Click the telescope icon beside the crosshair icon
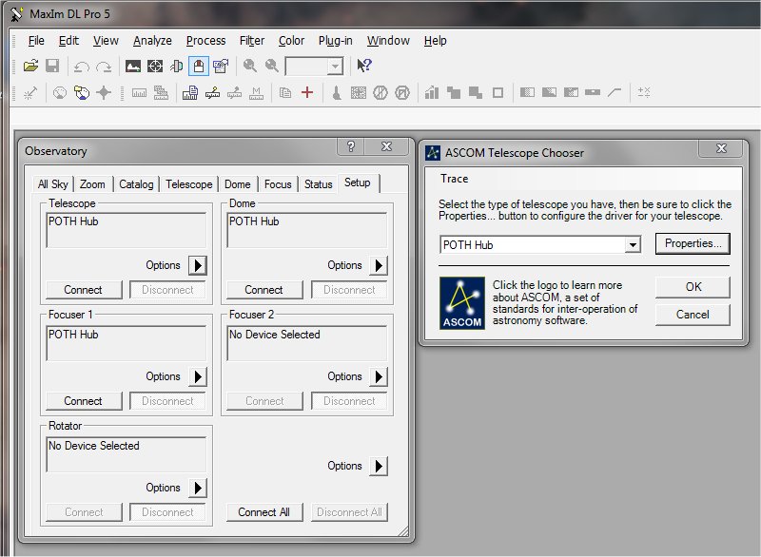Viewport: 761px width, 557px height. 177,66
